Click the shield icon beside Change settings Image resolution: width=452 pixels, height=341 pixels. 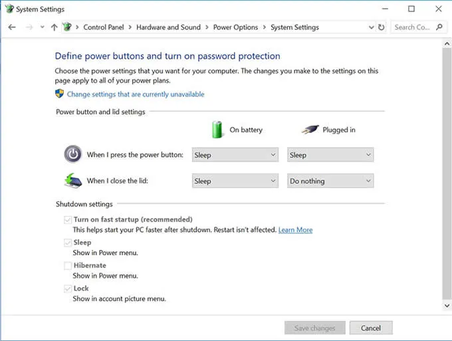(x=60, y=94)
